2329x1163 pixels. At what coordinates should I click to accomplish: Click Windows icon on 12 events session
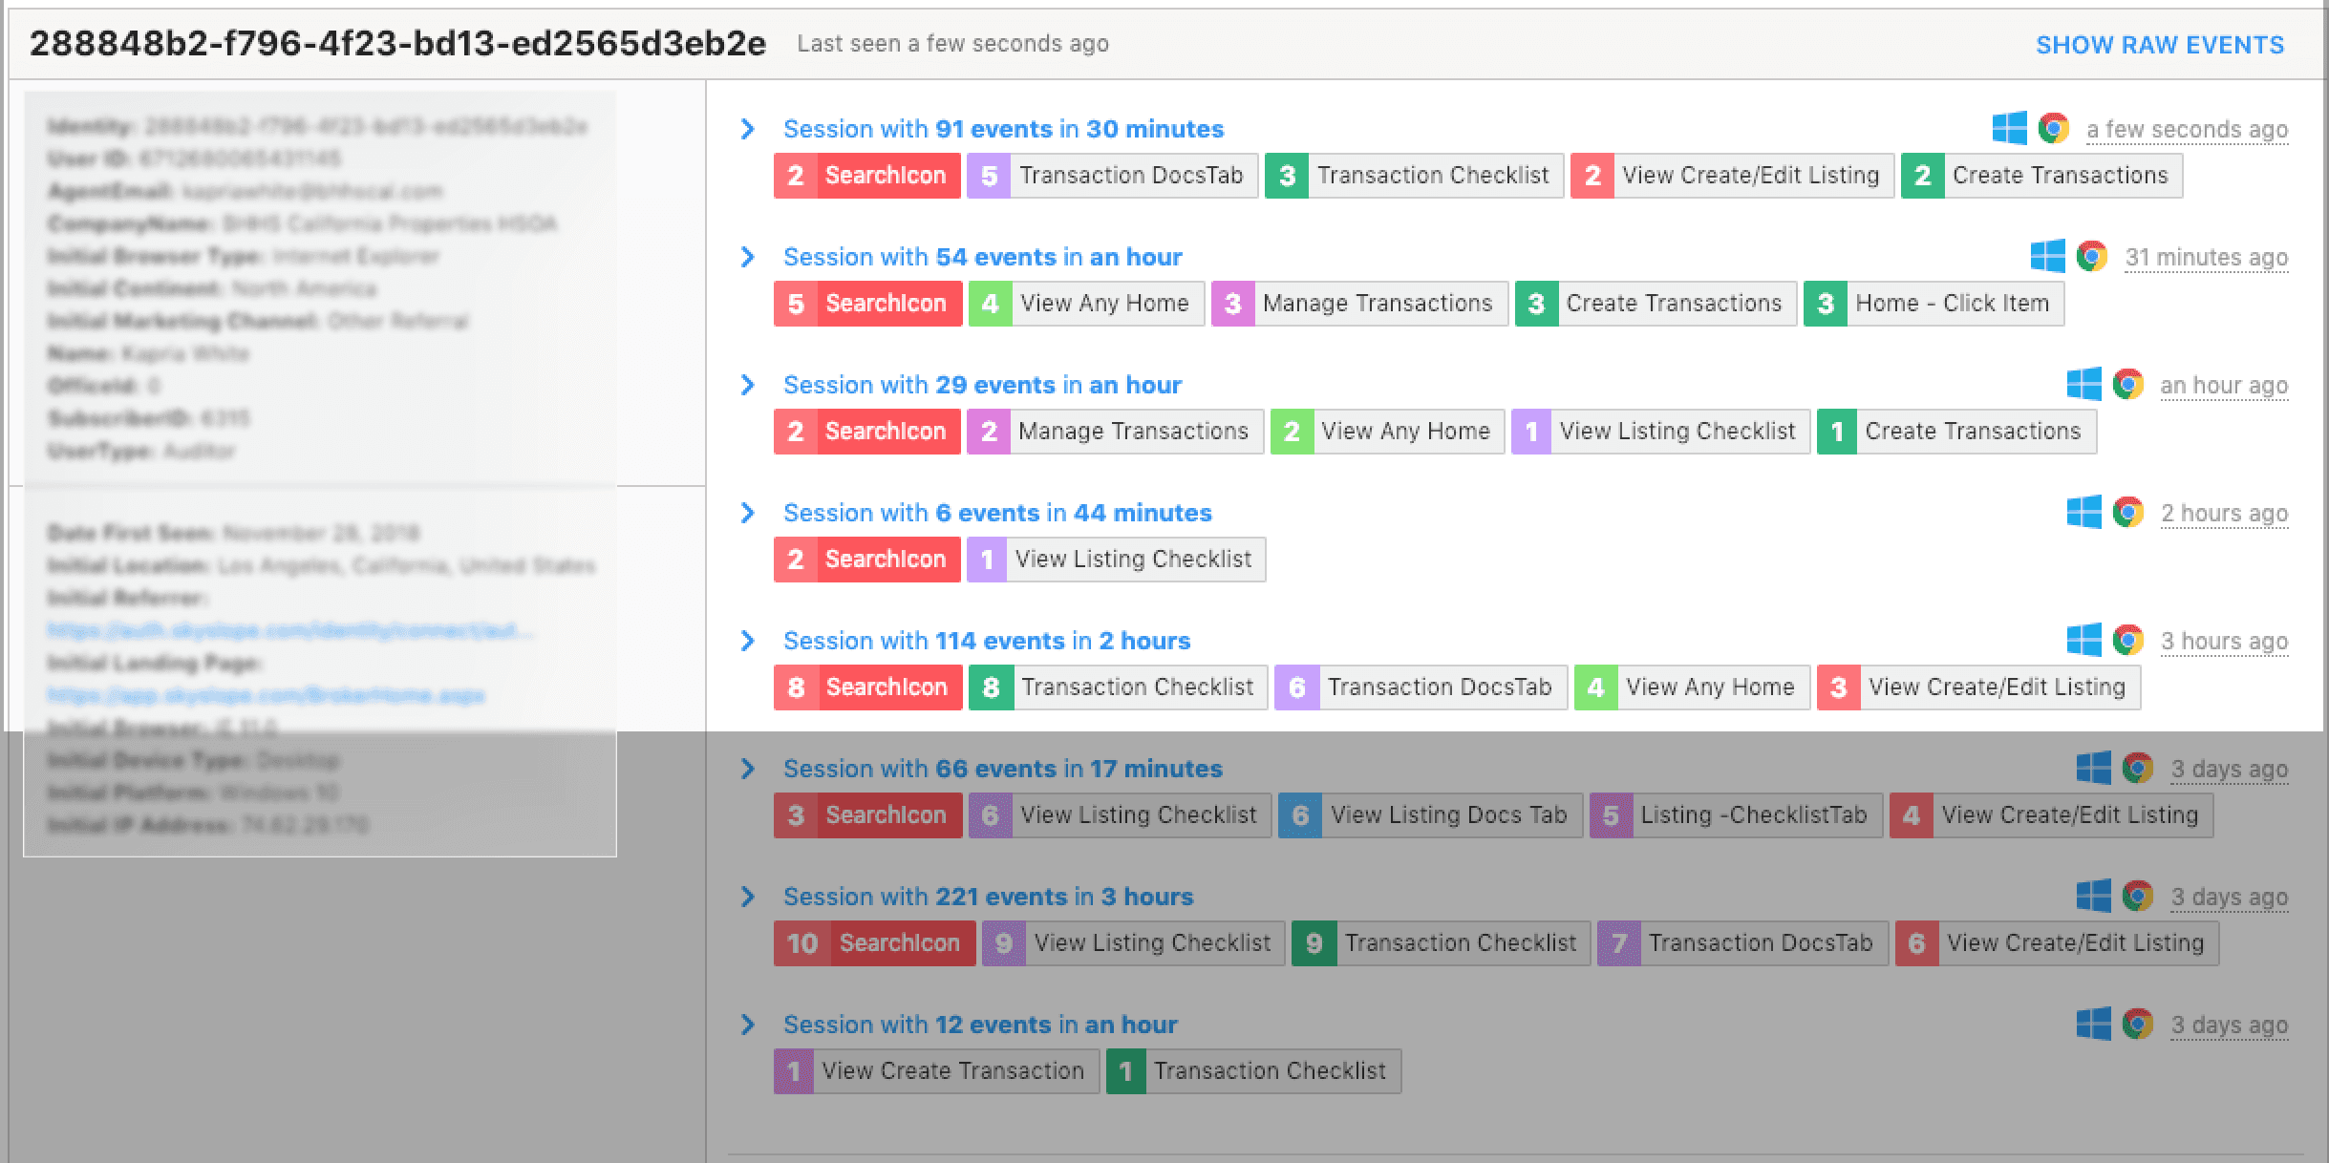[2093, 1024]
